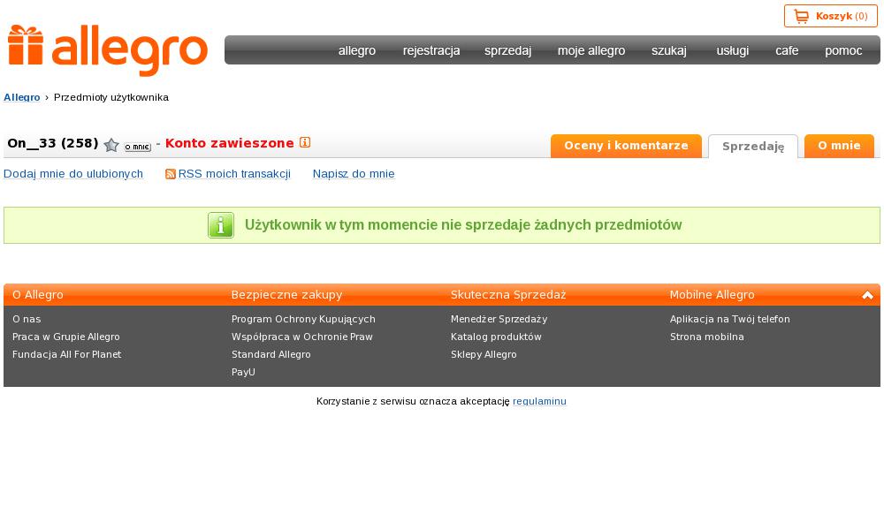Open 'pomoc' help menu item
The width and height of the screenshot is (884, 530).
(843, 50)
